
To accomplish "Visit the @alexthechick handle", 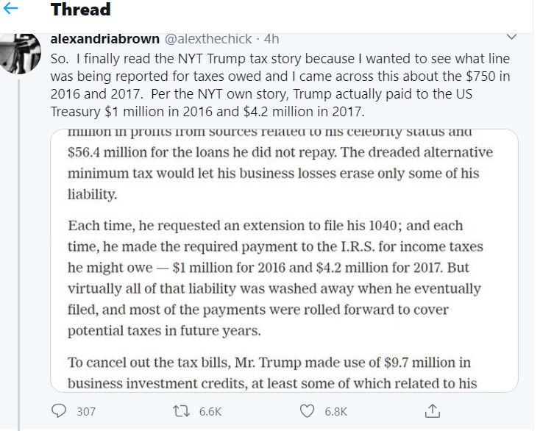I will [208, 39].
